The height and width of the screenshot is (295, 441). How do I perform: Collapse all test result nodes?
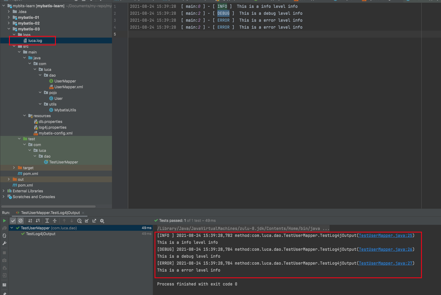tap(55, 221)
